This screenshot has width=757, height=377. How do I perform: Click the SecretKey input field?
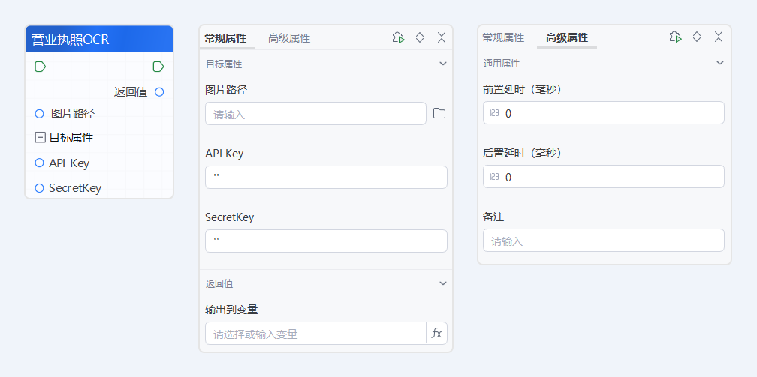pyautogui.click(x=327, y=241)
